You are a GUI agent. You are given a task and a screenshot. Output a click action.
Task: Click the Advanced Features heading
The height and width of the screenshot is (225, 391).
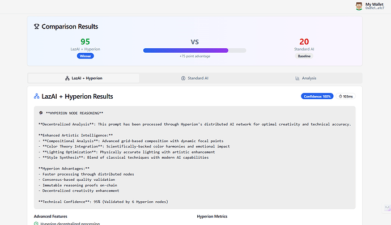pyautogui.click(x=50, y=216)
